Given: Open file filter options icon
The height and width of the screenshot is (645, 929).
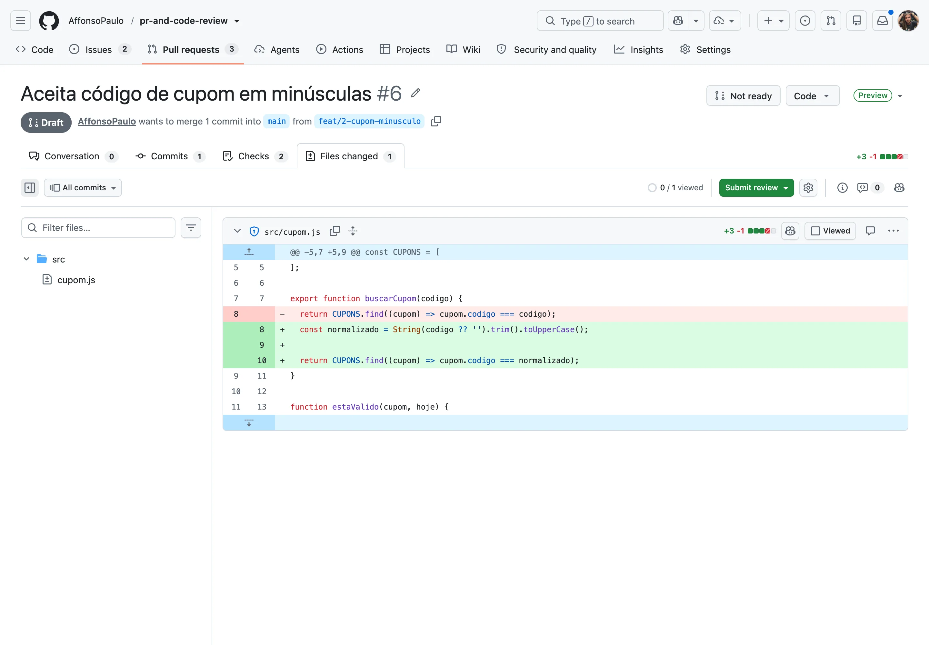Looking at the screenshot, I should point(191,228).
